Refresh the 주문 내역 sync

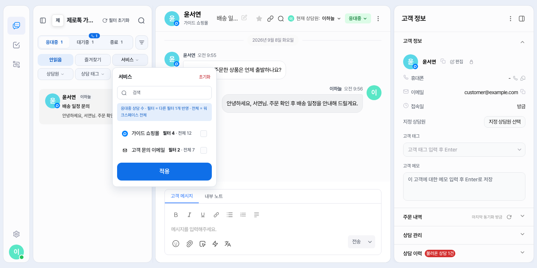coord(509,217)
